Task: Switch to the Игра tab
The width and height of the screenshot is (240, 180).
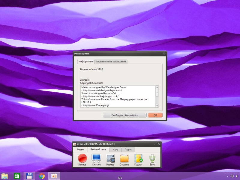Action: 115,149
